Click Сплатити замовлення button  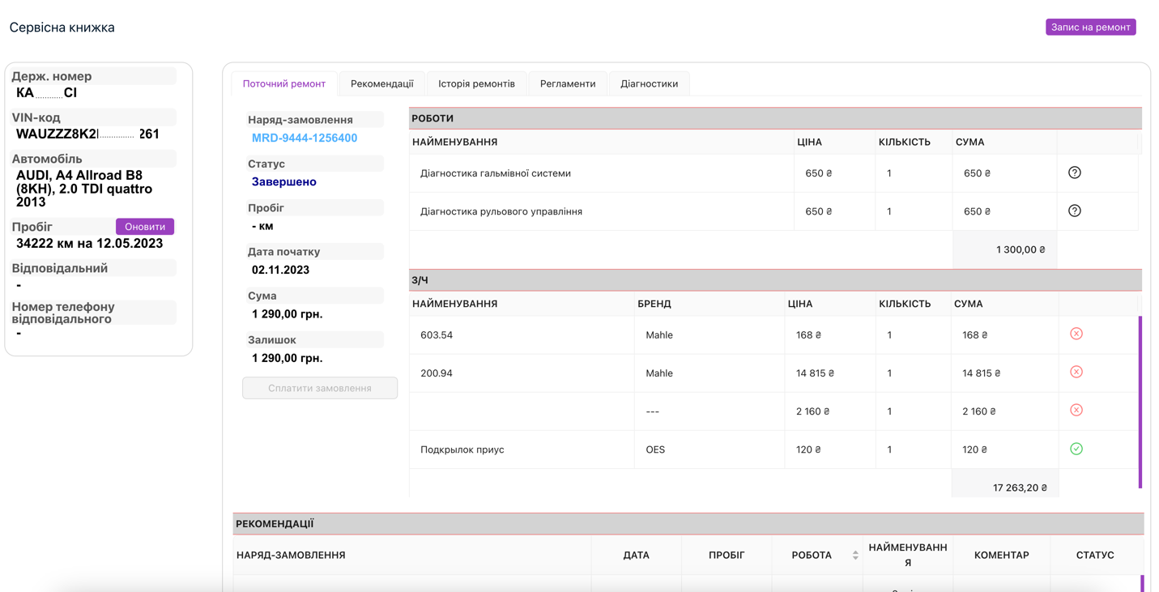point(320,388)
